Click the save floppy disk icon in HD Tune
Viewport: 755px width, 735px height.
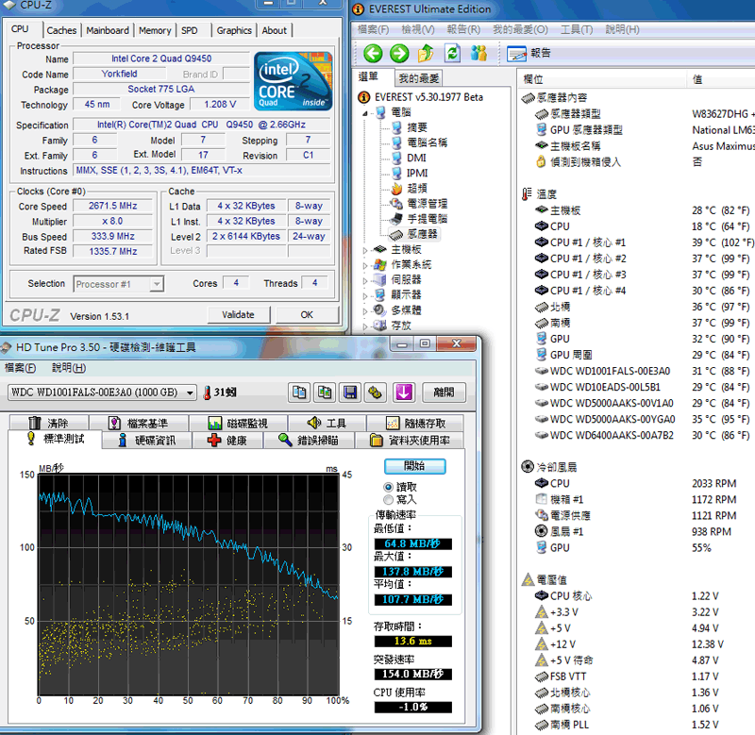pos(350,393)
